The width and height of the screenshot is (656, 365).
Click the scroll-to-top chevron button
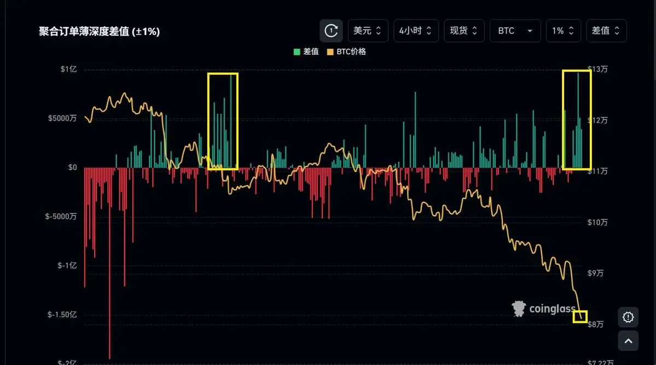(x=628, y=341)
